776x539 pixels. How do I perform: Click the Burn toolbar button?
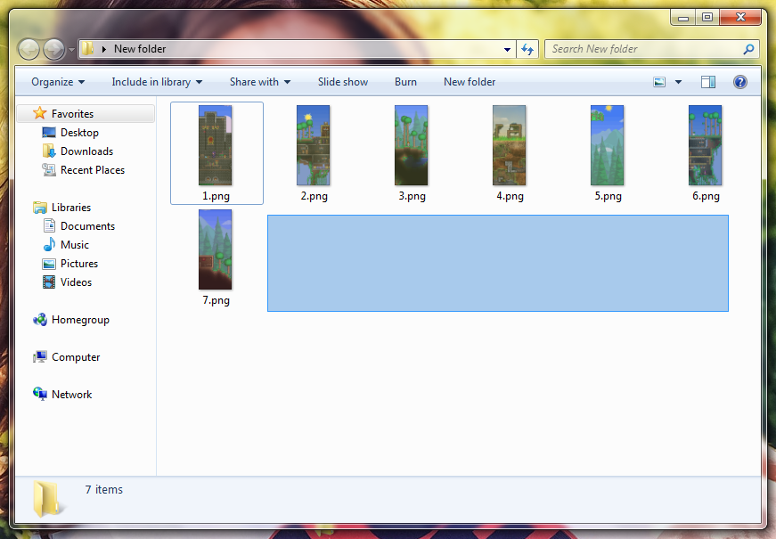(x=405, y=82)
